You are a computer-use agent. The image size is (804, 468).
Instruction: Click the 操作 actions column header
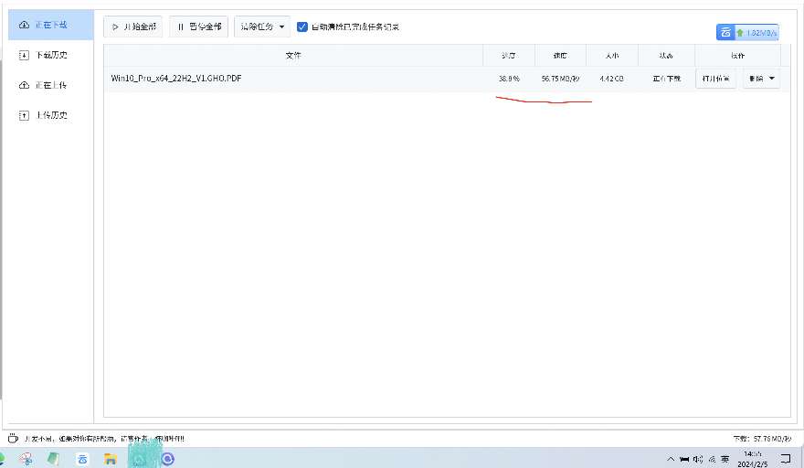(x=738, y=56)
